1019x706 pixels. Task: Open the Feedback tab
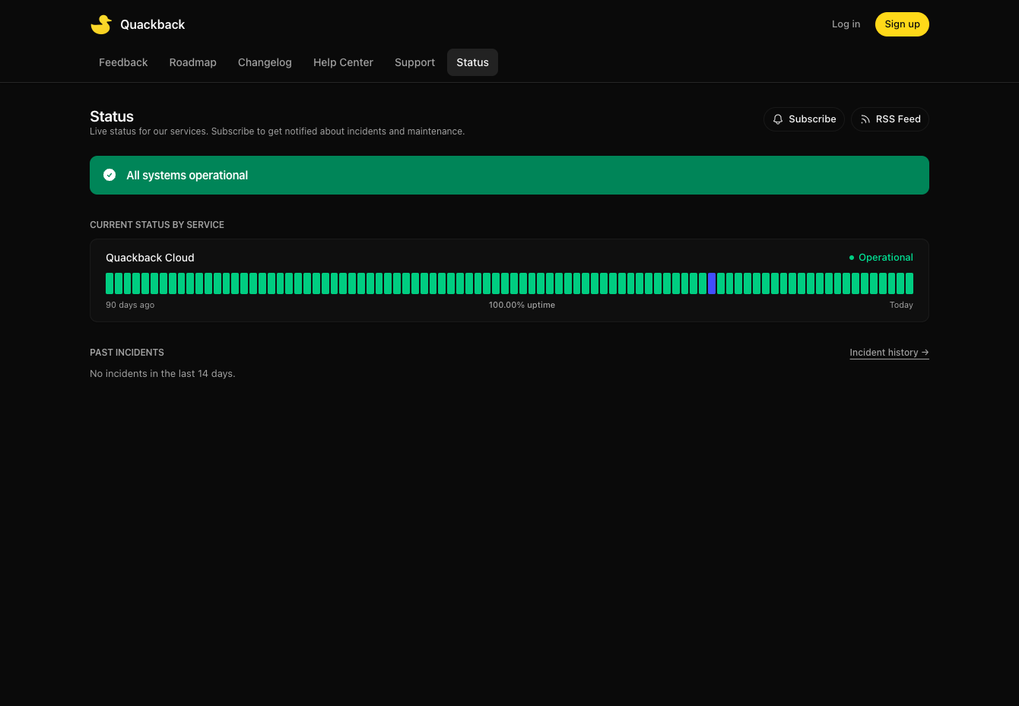click(x=123, y=62)
